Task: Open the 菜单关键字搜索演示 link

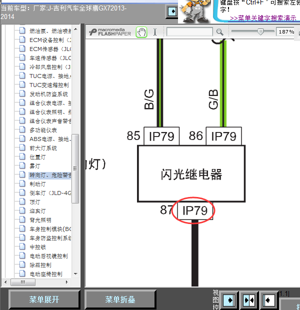Action: 263,18
